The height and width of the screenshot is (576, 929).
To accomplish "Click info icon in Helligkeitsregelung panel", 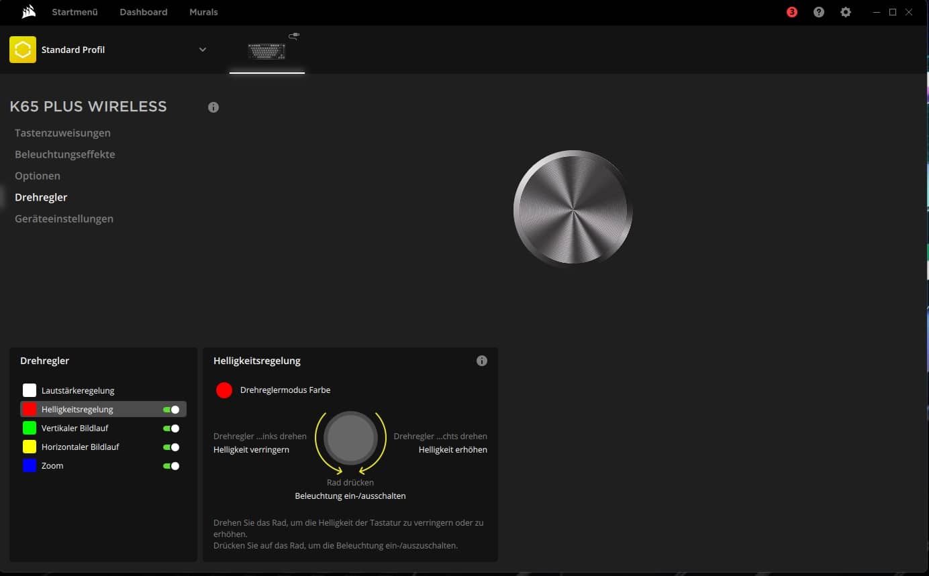I will click(x=482, y=361).
